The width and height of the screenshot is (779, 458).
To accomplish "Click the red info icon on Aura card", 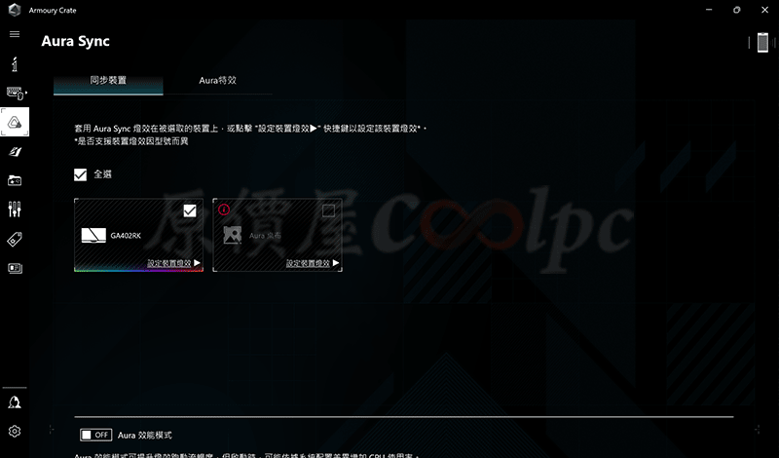I will [225, 209].
